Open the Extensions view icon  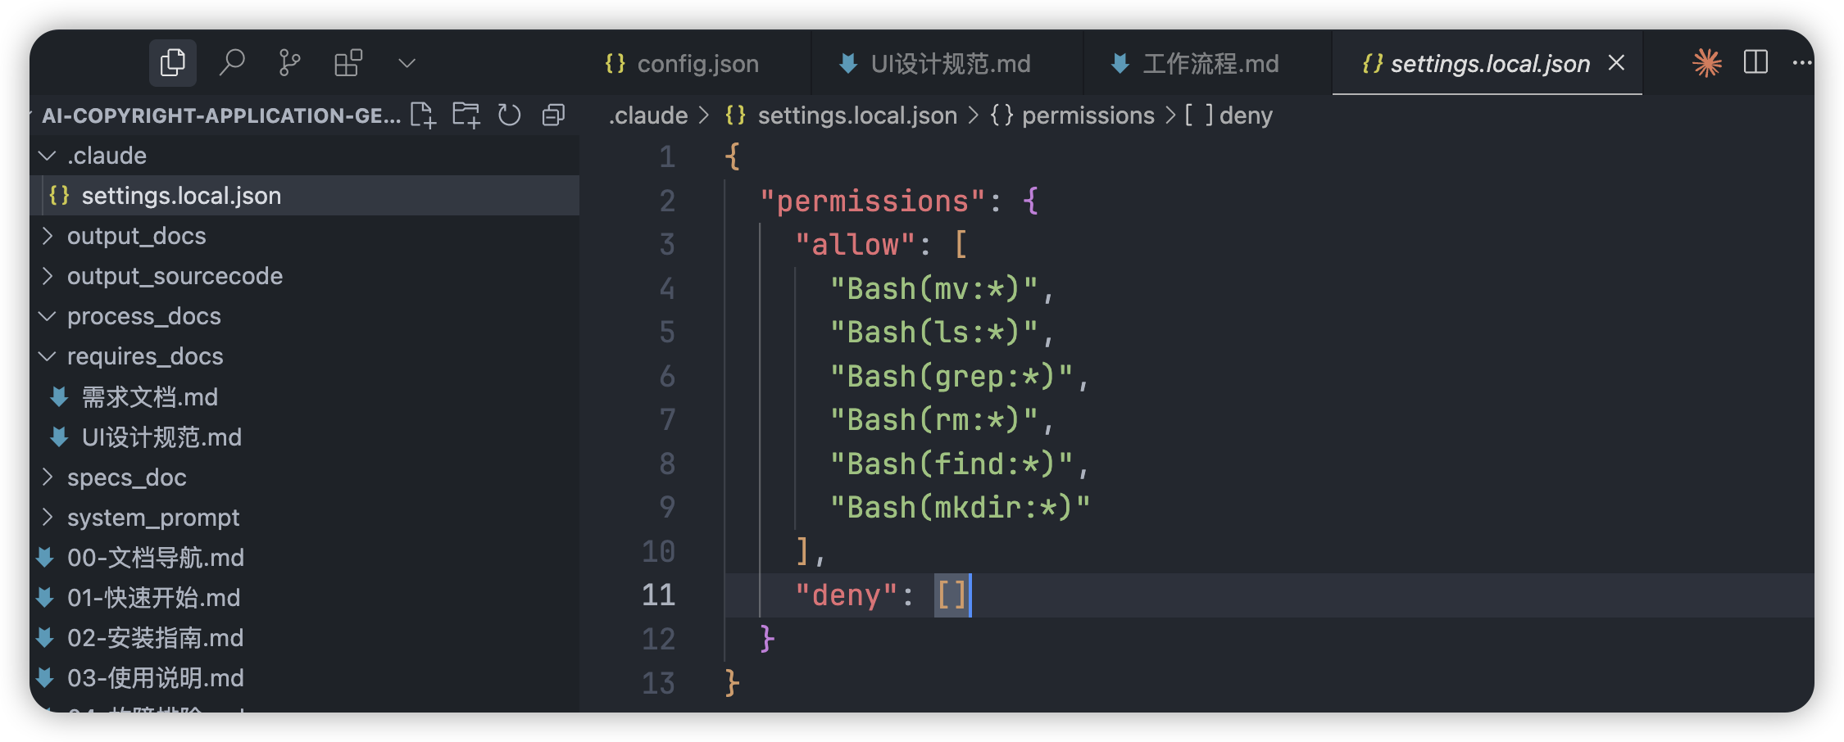[x=348, y=63]
